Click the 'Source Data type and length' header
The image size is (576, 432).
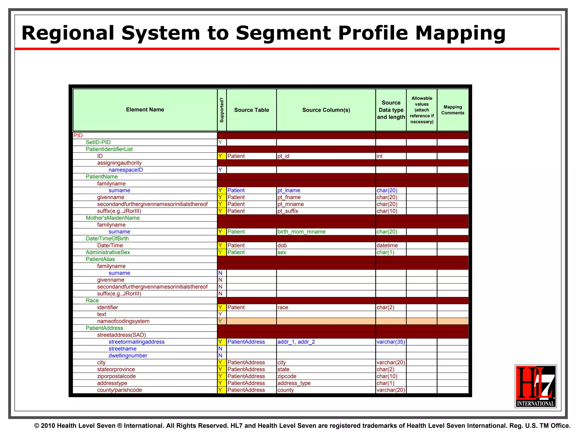(391, 110)
